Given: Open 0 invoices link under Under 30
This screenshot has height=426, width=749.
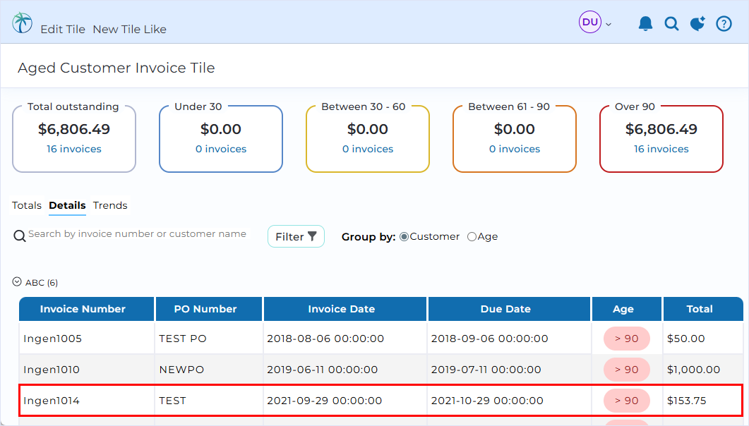Looking at the screenshot, I should click(x=221, y=149).
